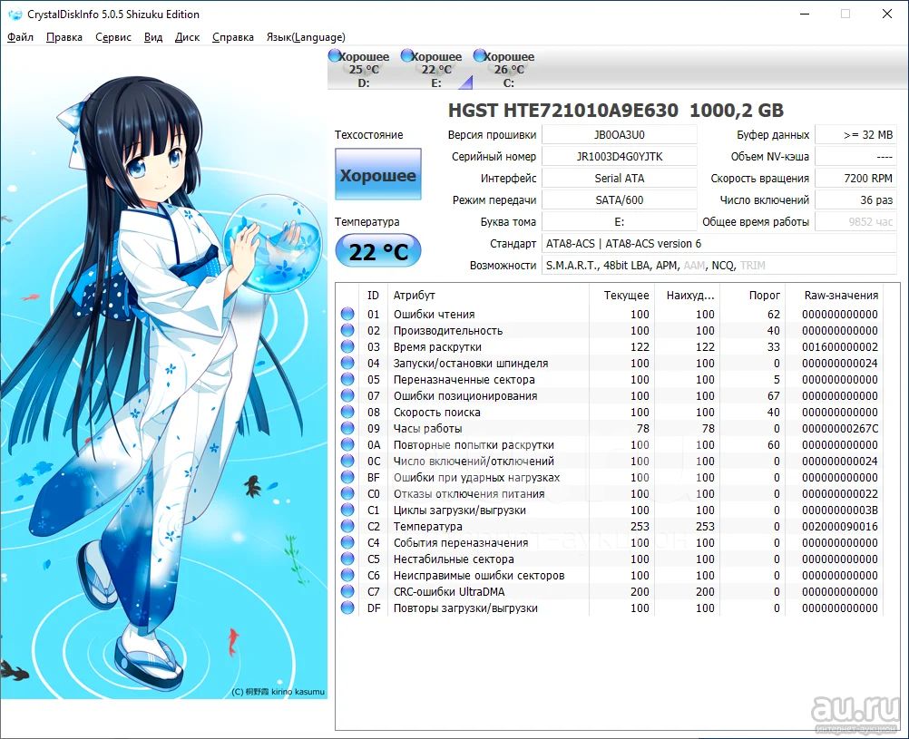This screenshot has height=739, width=909.
Task: Open the Вид menu
Action: point(153,37)
